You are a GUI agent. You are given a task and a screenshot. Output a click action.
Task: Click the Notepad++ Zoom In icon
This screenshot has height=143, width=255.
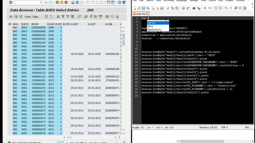click(x=205, y=8)
